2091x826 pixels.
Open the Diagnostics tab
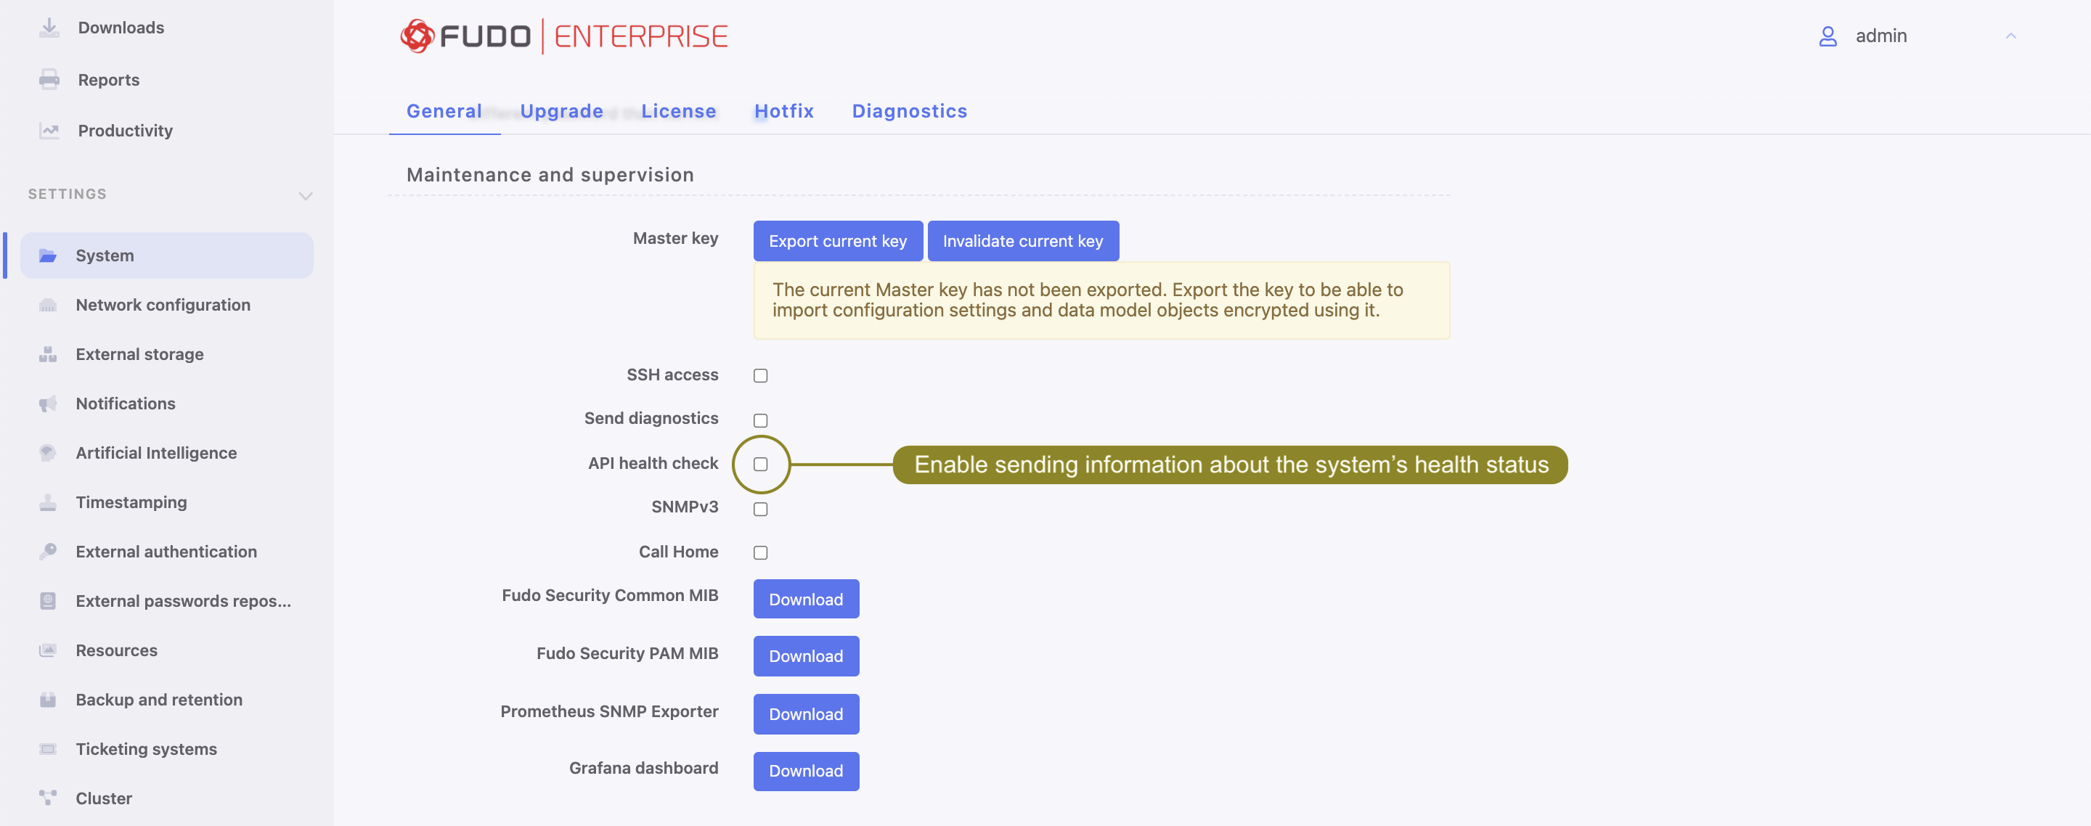909,111
